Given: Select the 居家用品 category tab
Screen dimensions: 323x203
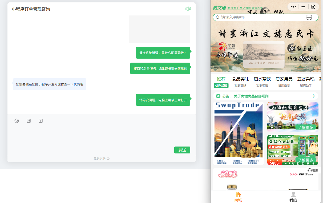Looking at the screenshot, I should tap(284, 79).
